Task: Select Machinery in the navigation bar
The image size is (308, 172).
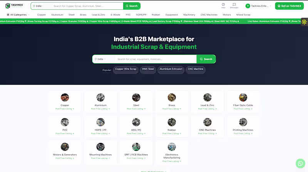Action: 189,15
